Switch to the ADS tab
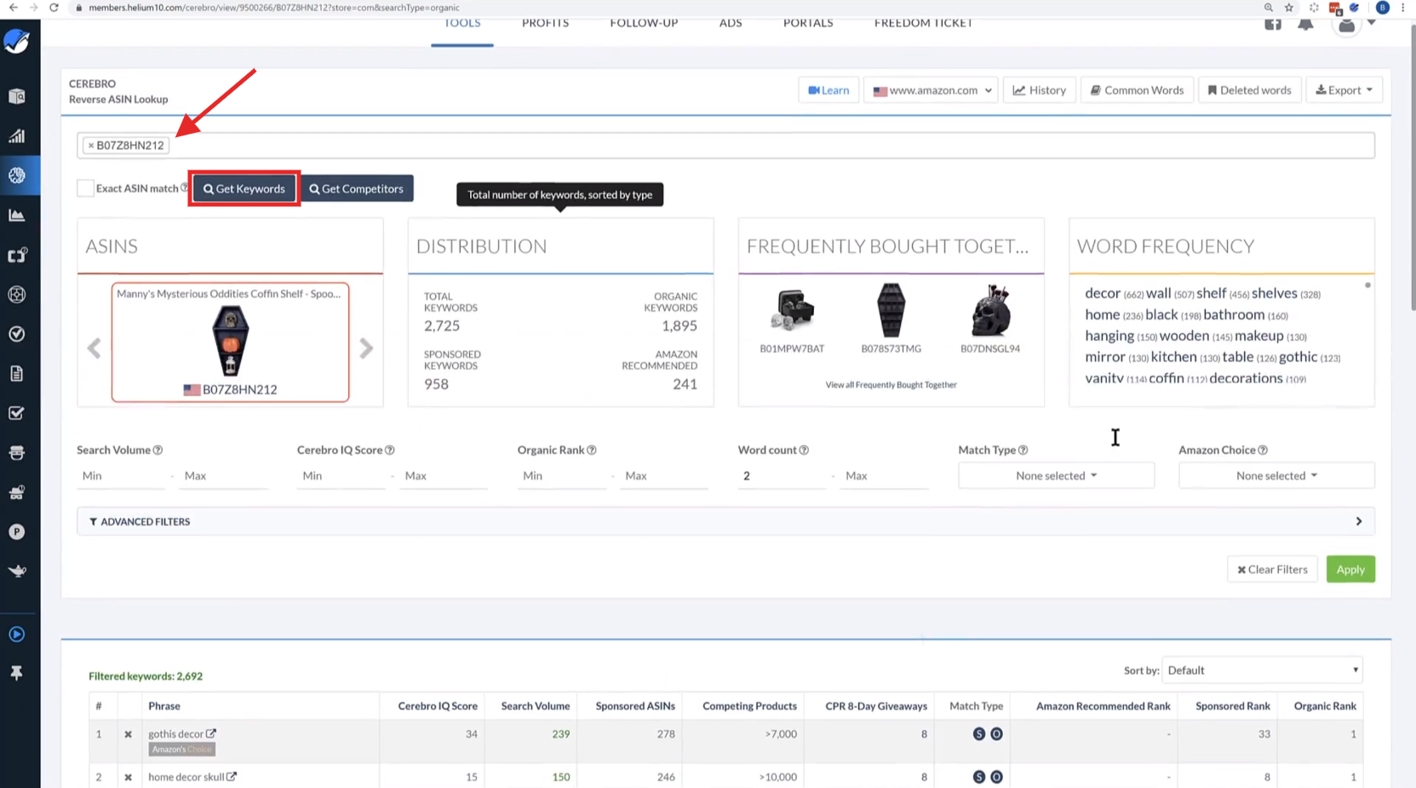The image size is (1416, 788). [731, 24]
